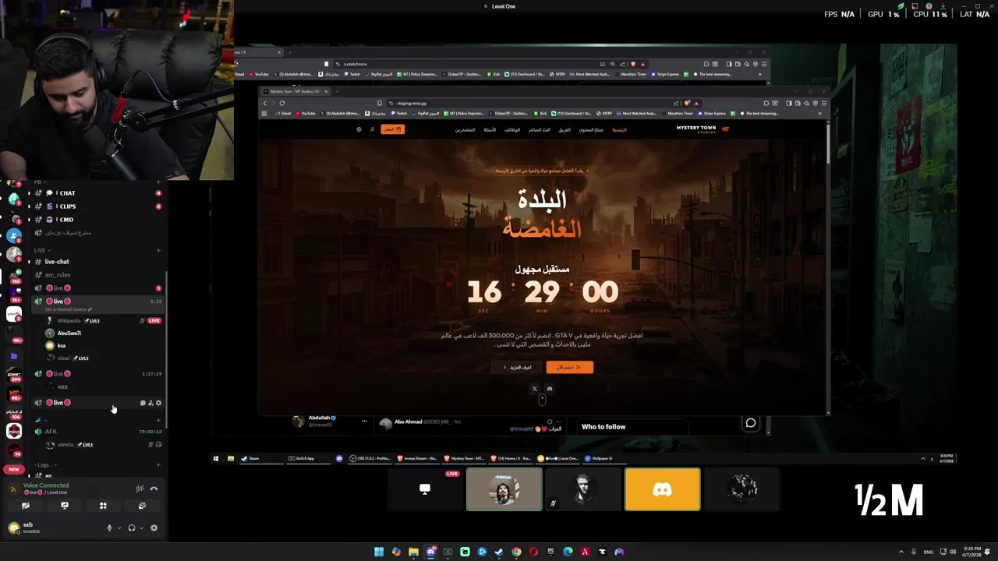
Task: Open Discord activities launcher
Action: [x=103, y=506]
